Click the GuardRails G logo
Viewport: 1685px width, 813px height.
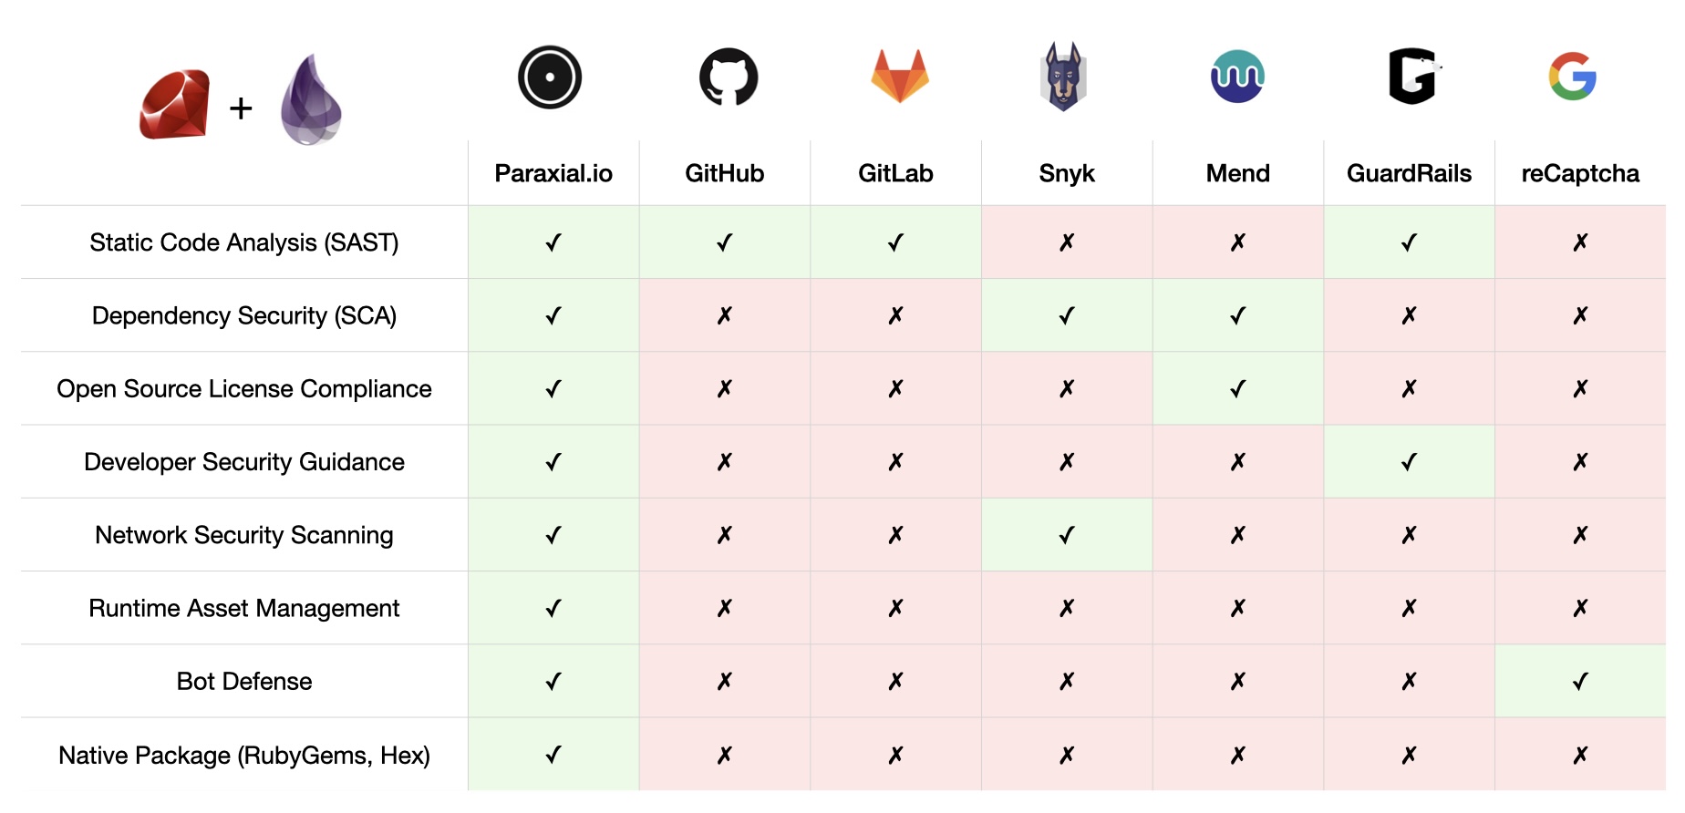tap(1413, 76)
